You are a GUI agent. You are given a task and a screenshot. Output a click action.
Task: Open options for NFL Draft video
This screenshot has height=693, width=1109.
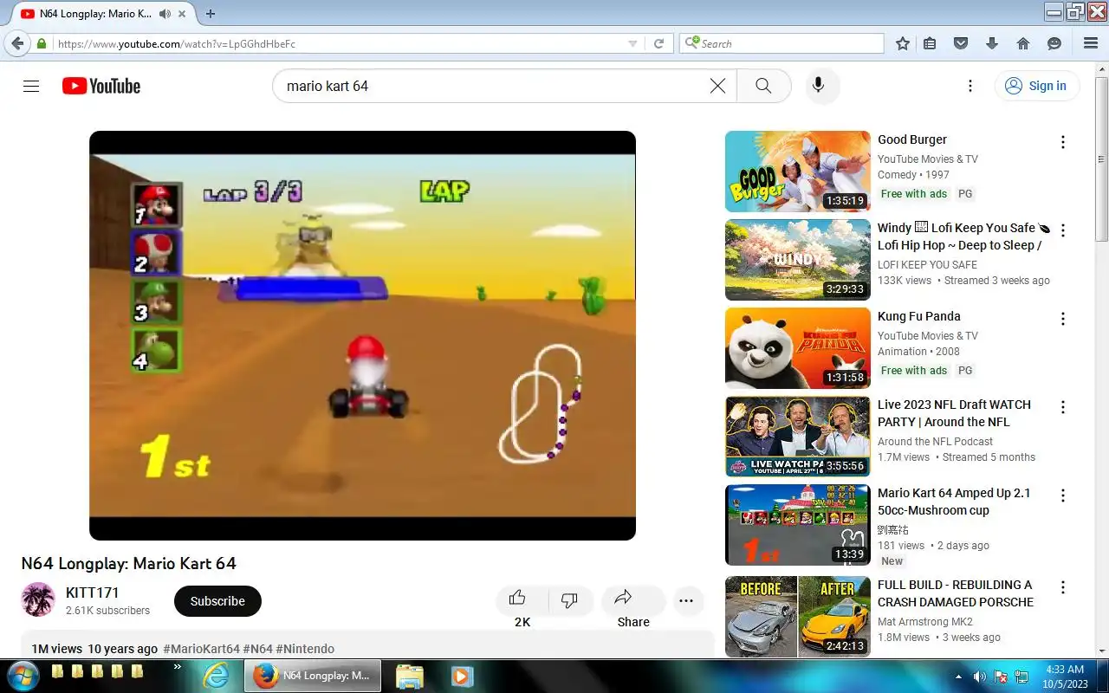1063,407
